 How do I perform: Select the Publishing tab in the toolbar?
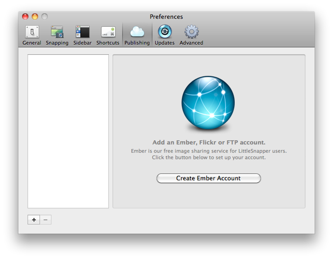pyautogui.click(x=137, y=34)
